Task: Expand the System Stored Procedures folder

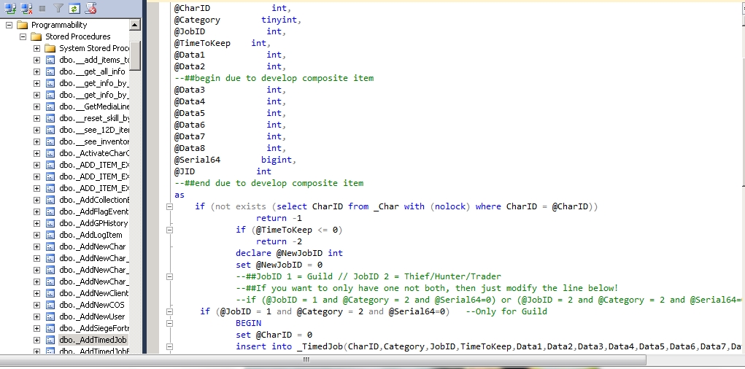Action: coord(36,48)
